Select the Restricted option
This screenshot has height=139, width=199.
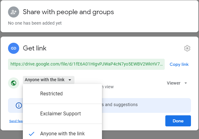[51, 93]
